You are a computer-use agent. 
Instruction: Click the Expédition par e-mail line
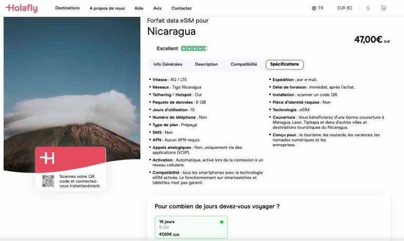(295, 79)
